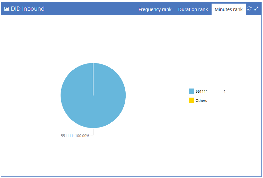This screenshot has width=263, height=178.
Task: Click the empty header space before Frequency rank
Action: [90, 9]
